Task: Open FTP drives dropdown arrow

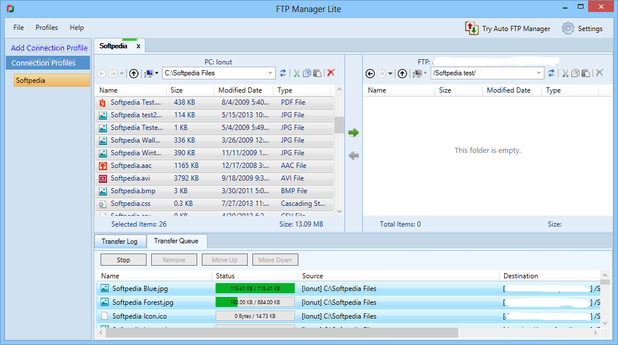Action: [x=425, y=74]
